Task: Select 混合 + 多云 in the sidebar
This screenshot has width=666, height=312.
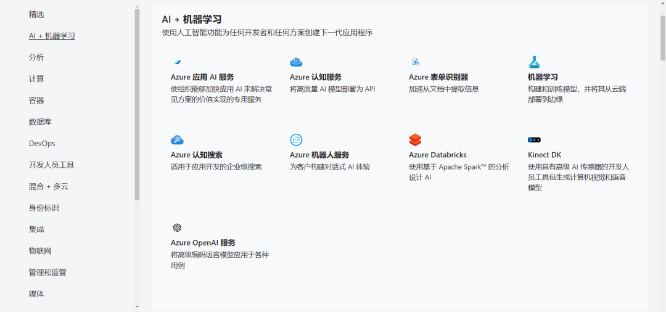Action: (49, 186)
